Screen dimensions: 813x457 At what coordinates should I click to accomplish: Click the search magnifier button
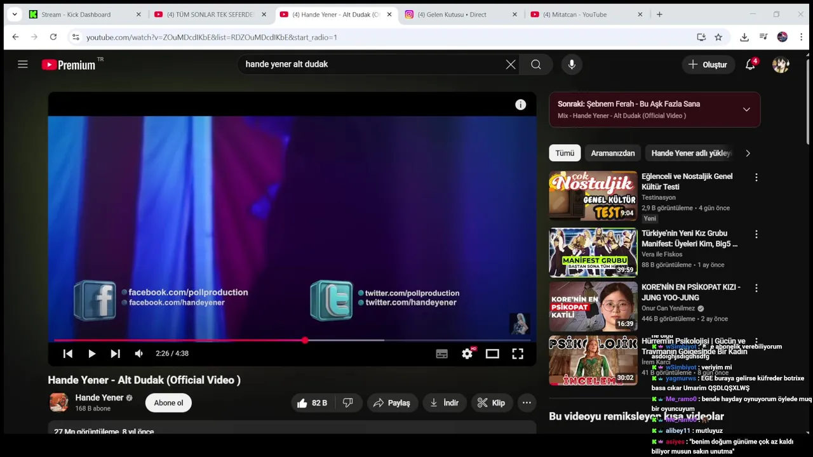[x=536, y=64]
